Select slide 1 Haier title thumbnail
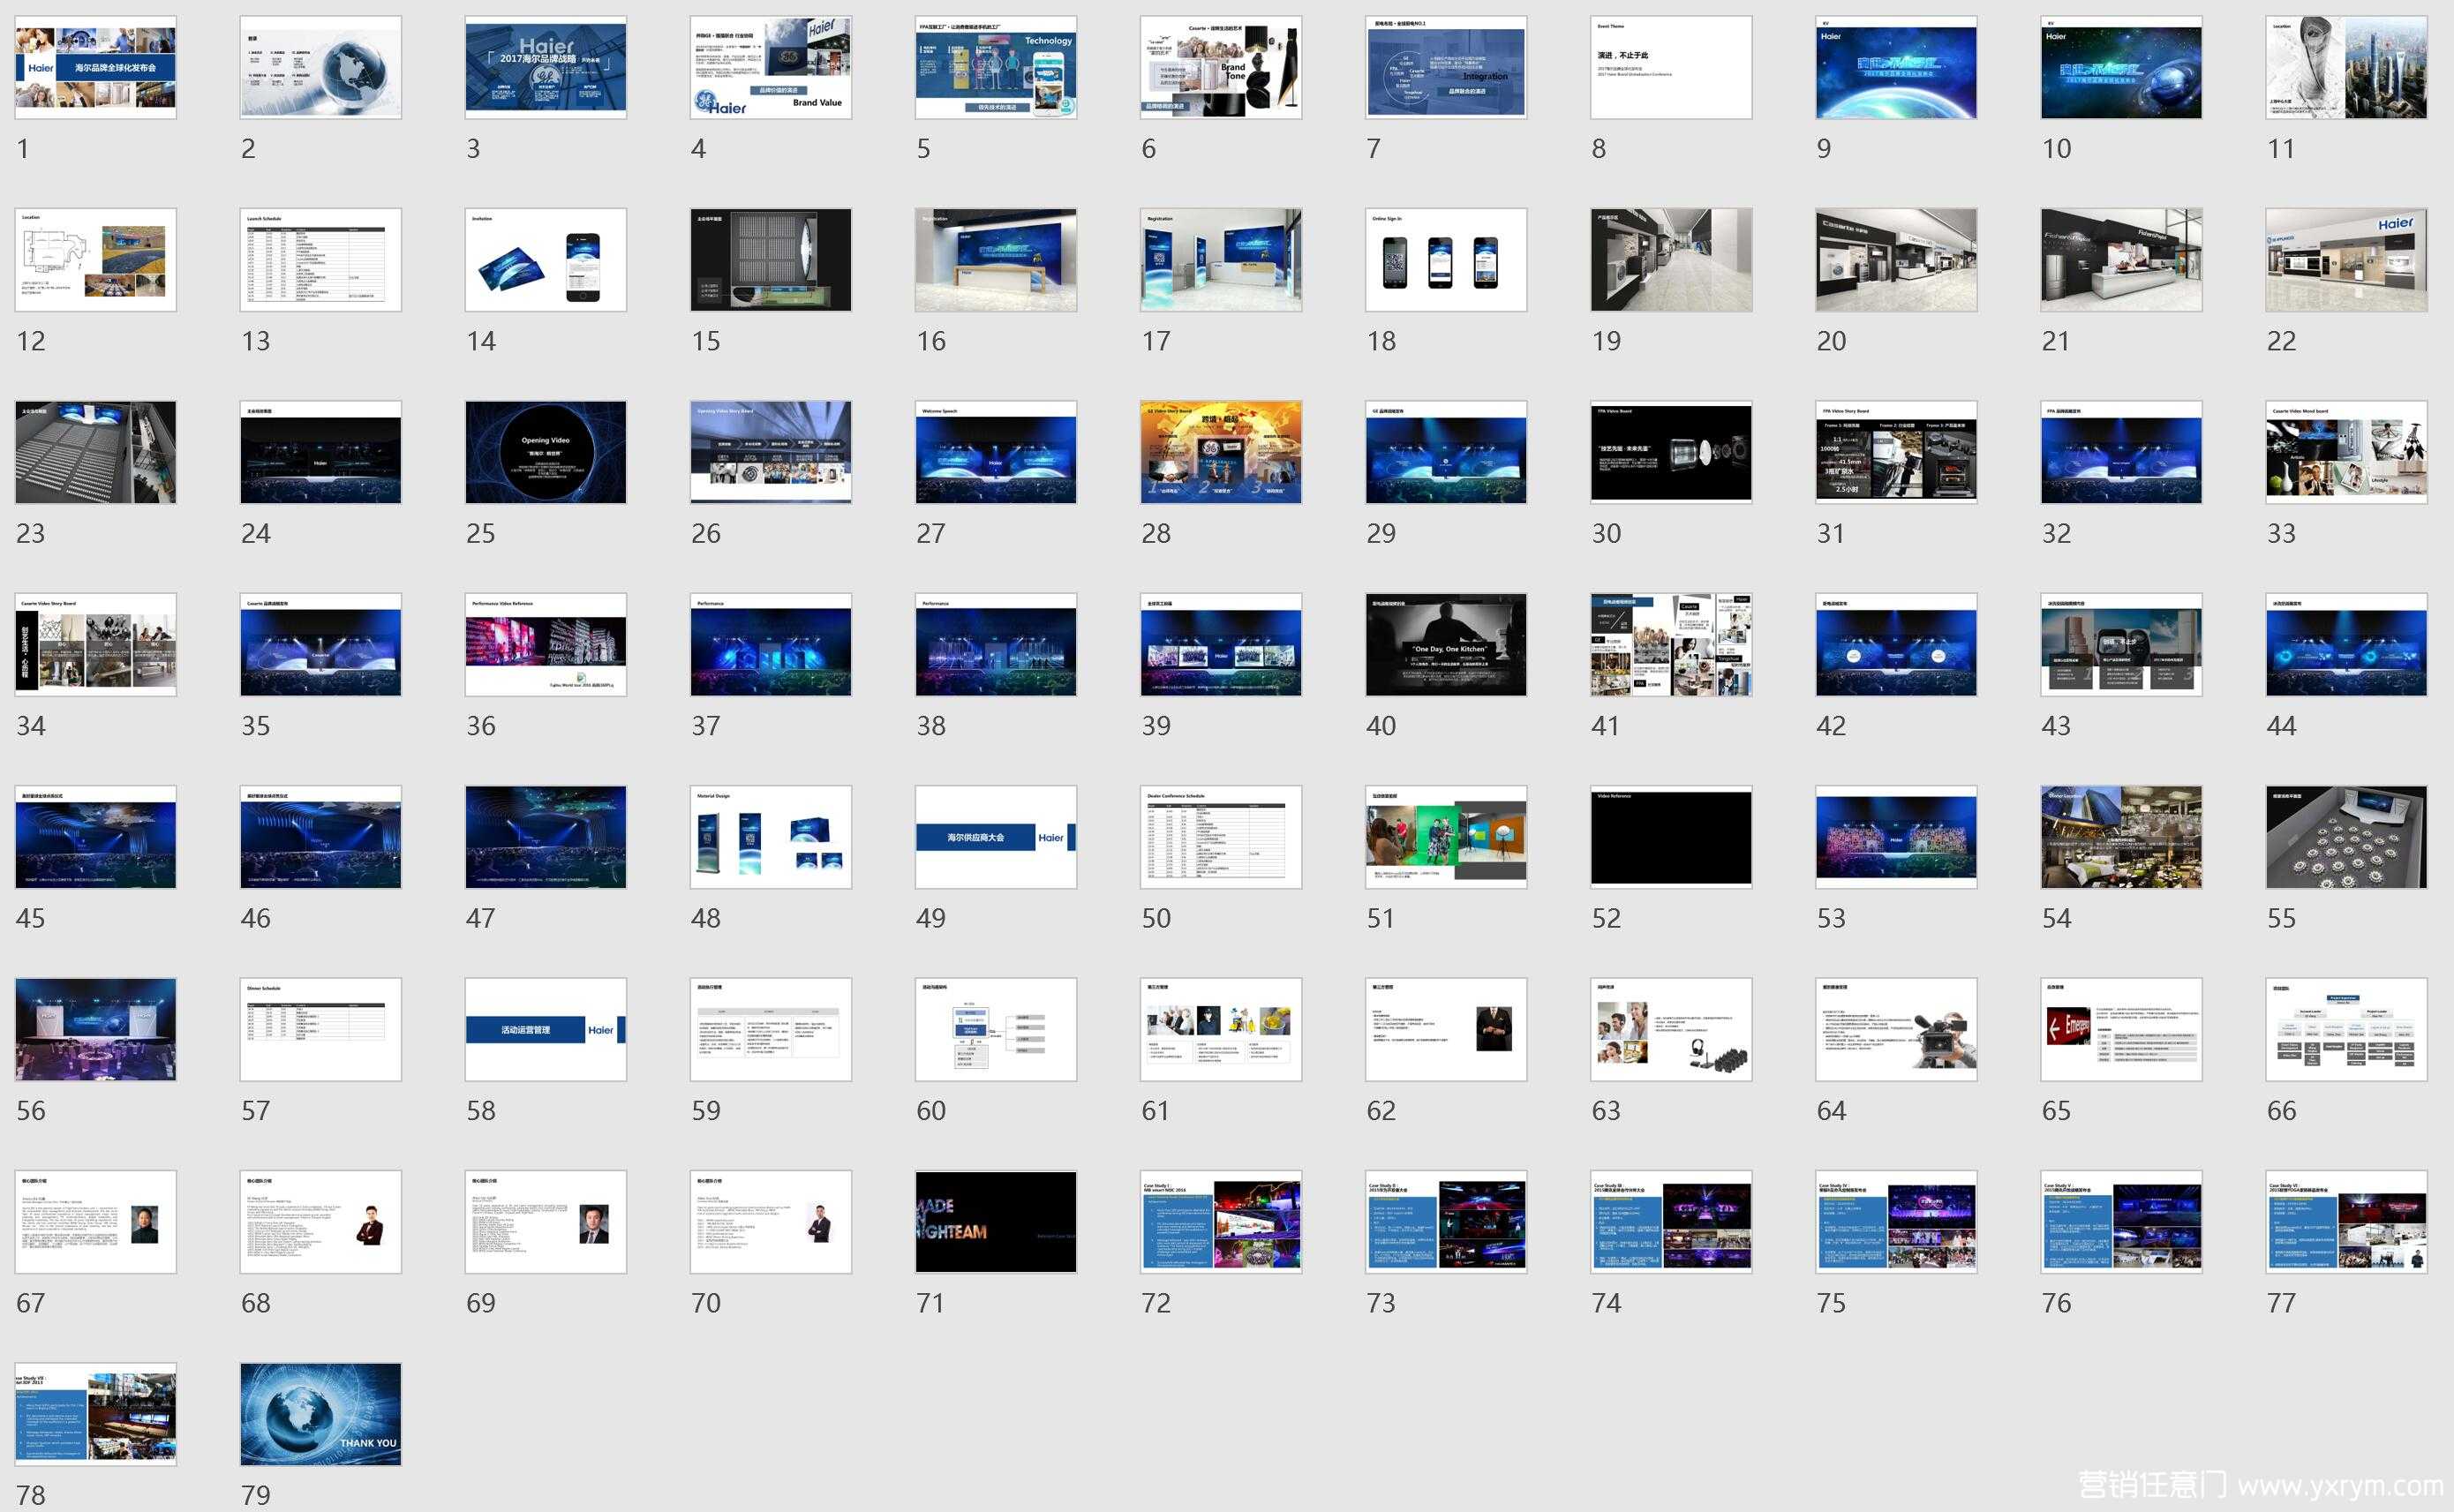2454x1512 pixels. 96,67
